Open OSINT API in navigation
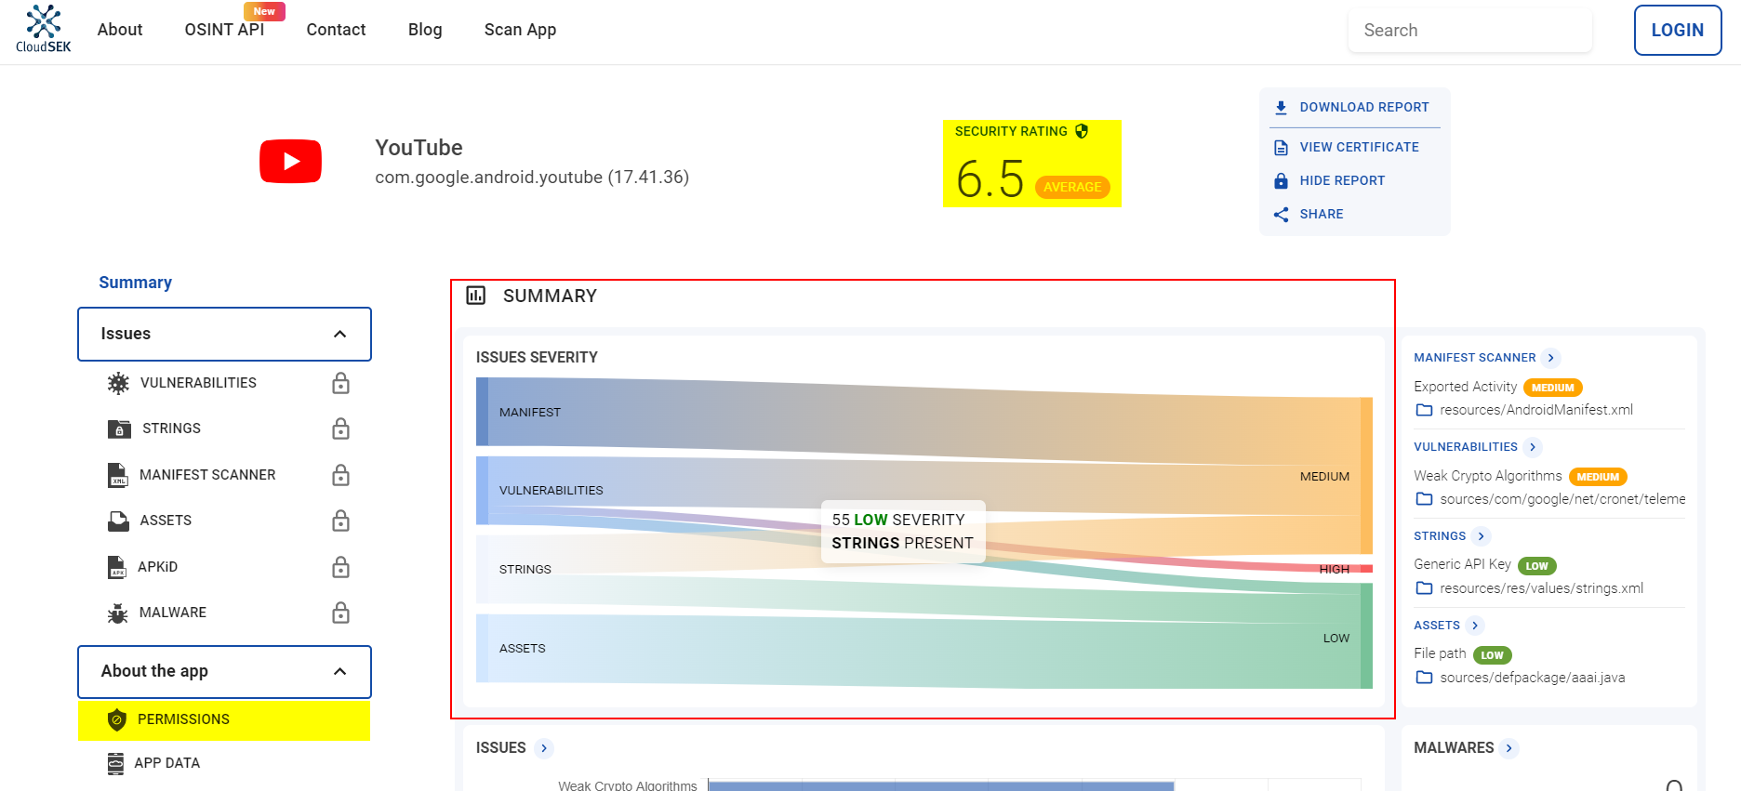 coord(224,30)
